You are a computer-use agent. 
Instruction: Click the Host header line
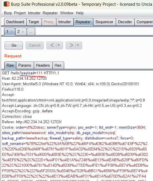pos(24,79)
